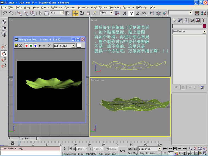
Task: Open the Material Editor spheres icon
Action: point(204,13)
